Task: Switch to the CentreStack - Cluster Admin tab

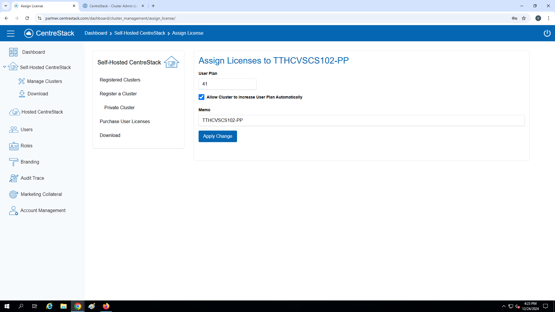Action: 113,6
